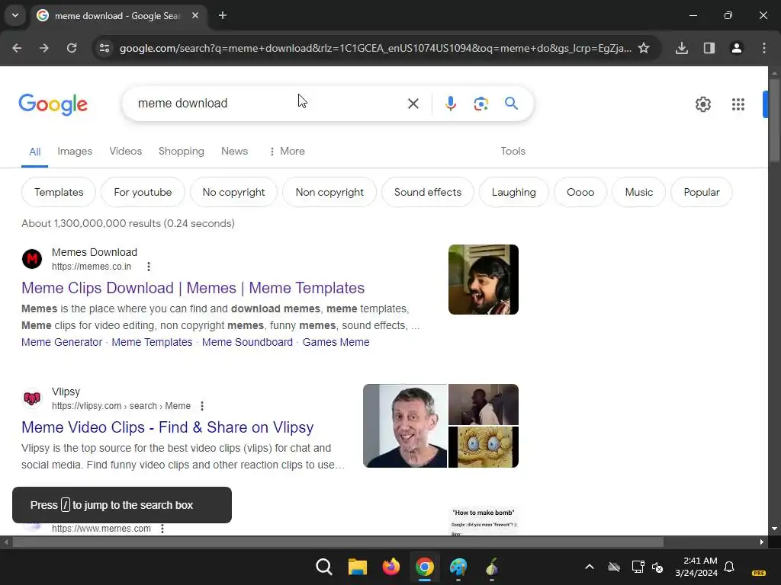This screenshot has height=585, width=781.
Task: Switch to News results tab
Action: point(235,152)
